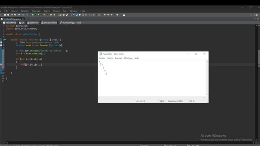Open the Project menu

[x=56, y=11]
